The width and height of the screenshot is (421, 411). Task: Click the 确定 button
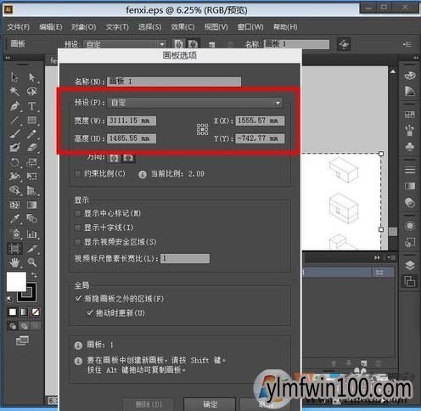point(210,404)
